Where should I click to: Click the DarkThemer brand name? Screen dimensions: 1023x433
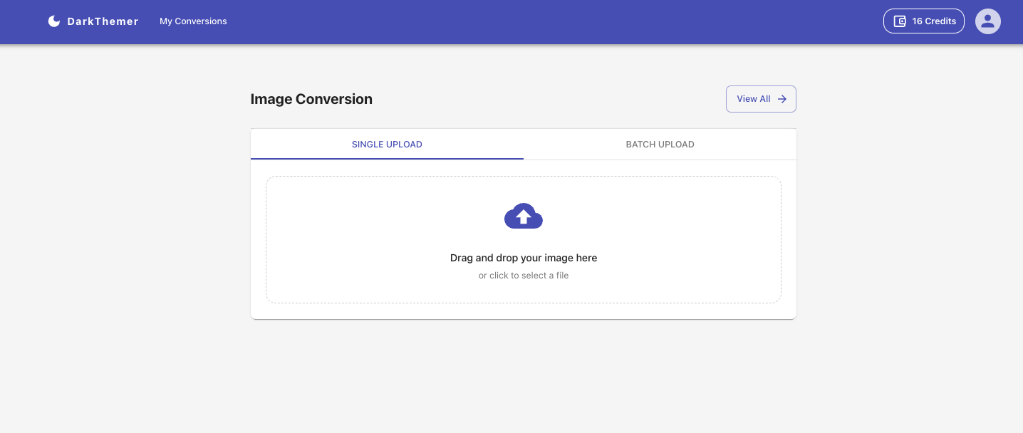tap(103, 21)
